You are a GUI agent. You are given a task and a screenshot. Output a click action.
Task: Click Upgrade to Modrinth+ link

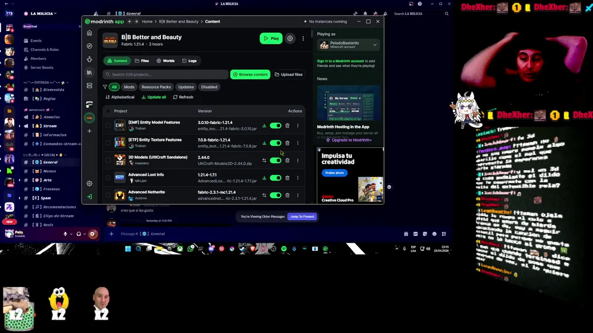(349, 140)
